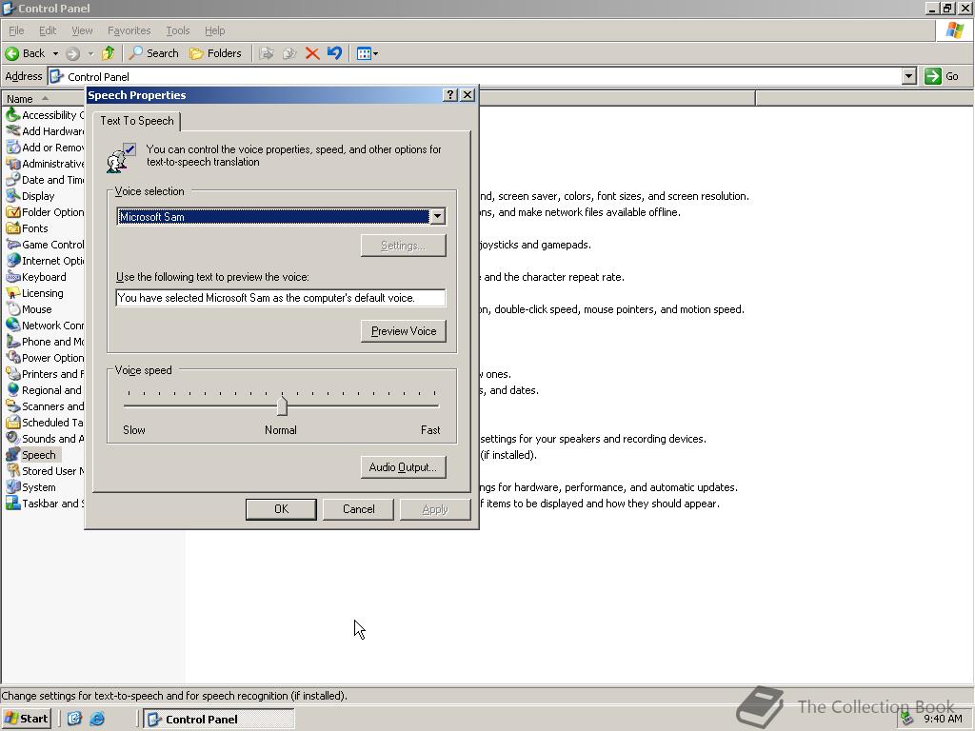The width and height of the screenshot is (975, 731).
Task: Select the Taskbar and Start Menu icon
Action: (x=12, y=503)
